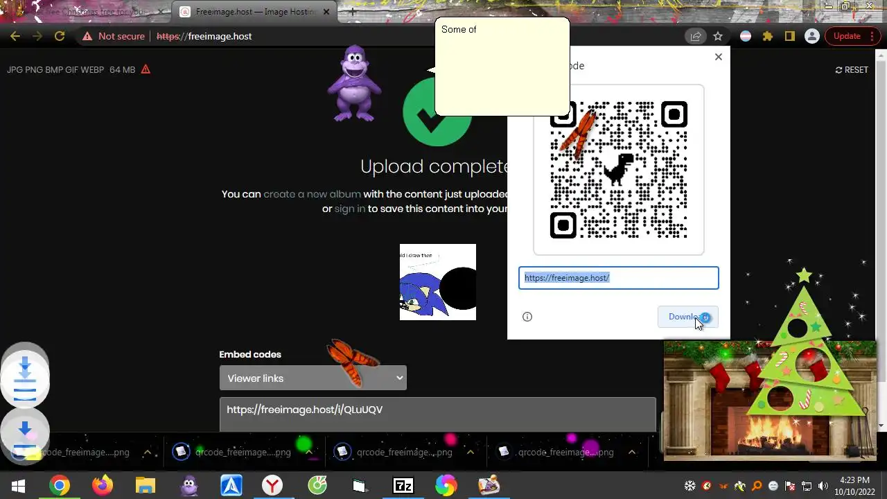
Task: Bookmark the page with the star icon
Action: 718,36
